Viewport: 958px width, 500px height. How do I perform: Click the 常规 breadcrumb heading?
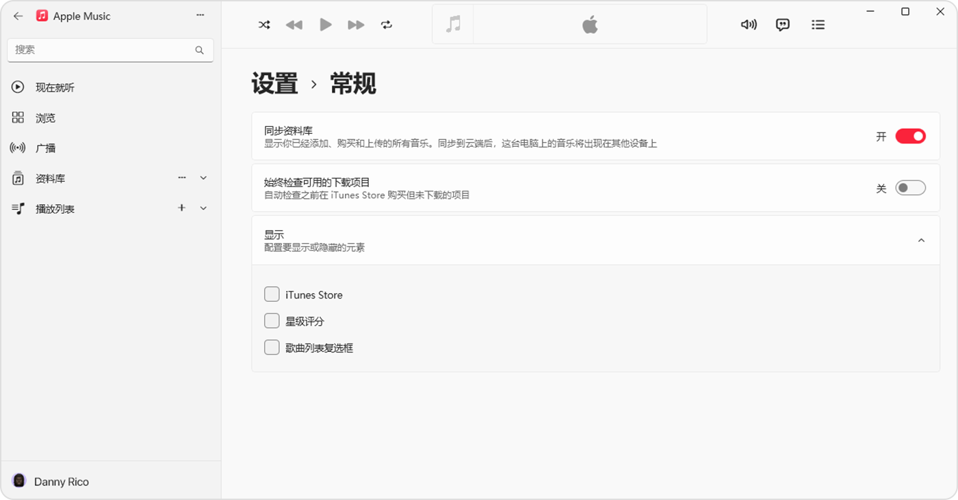click(353, 84)
